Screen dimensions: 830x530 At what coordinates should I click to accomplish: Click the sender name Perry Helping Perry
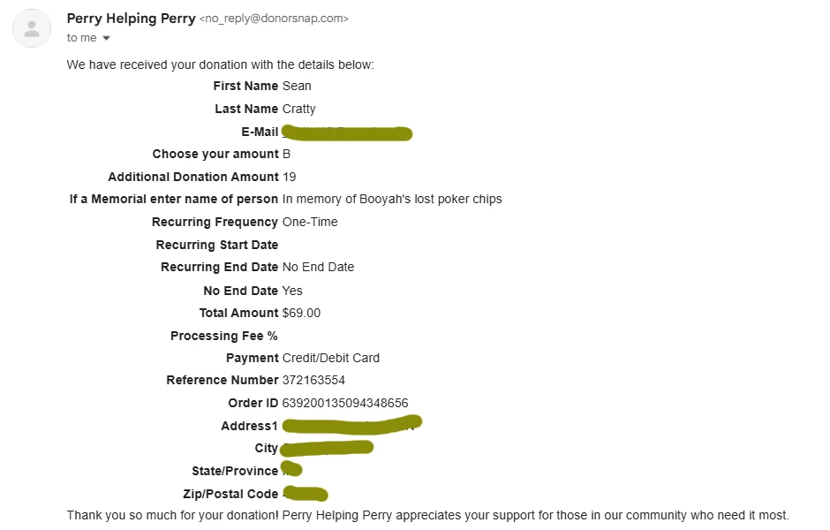tap(132, 19)
